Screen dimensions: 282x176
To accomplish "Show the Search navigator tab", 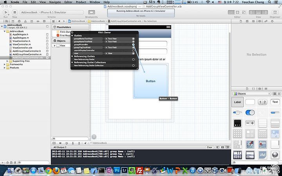I will [x=19, y=21].
